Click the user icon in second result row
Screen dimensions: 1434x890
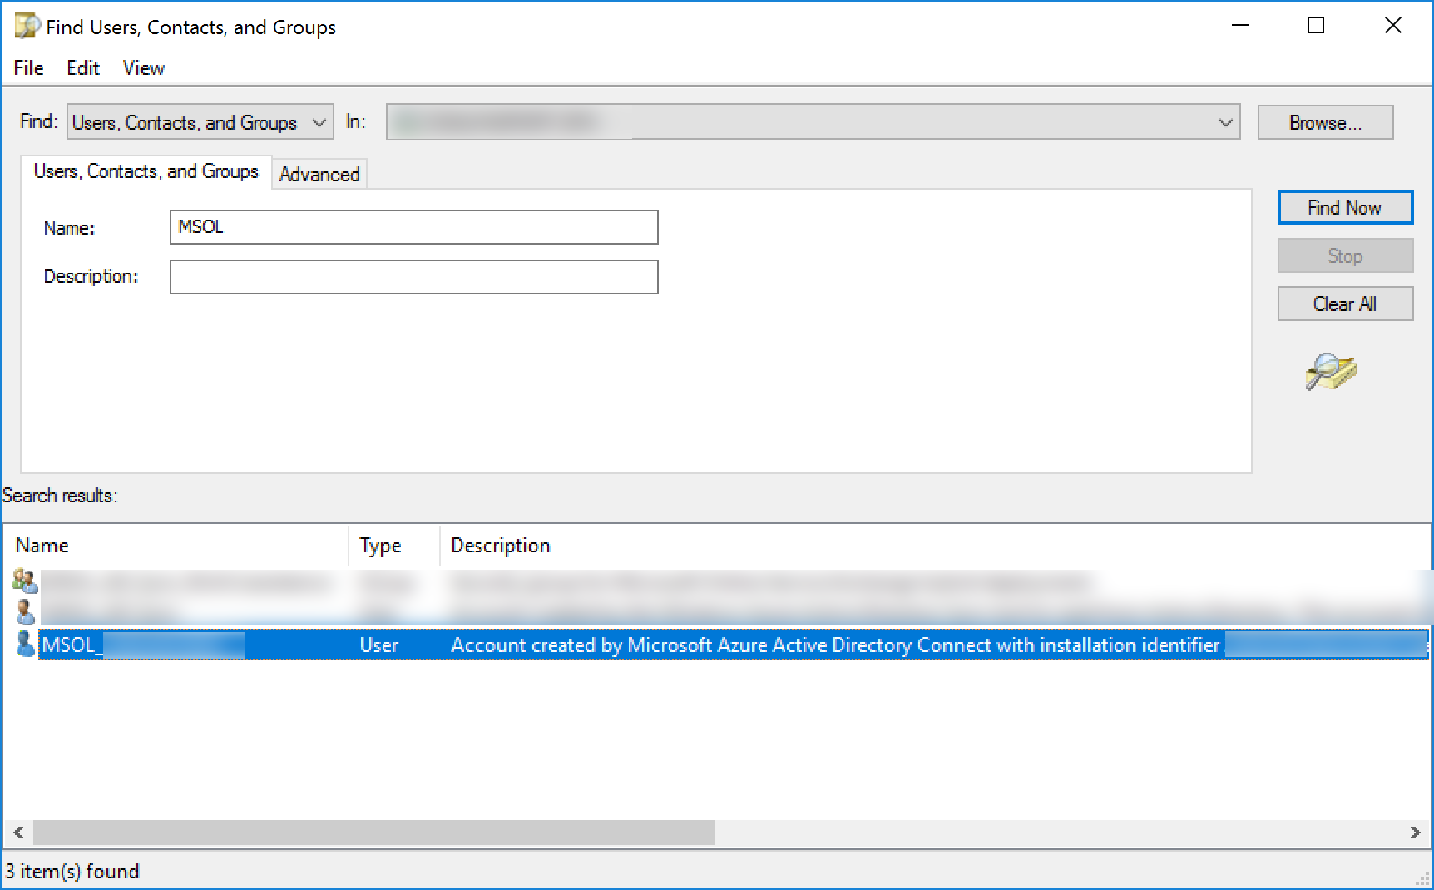pyautogui.click(x=26, y=612)
